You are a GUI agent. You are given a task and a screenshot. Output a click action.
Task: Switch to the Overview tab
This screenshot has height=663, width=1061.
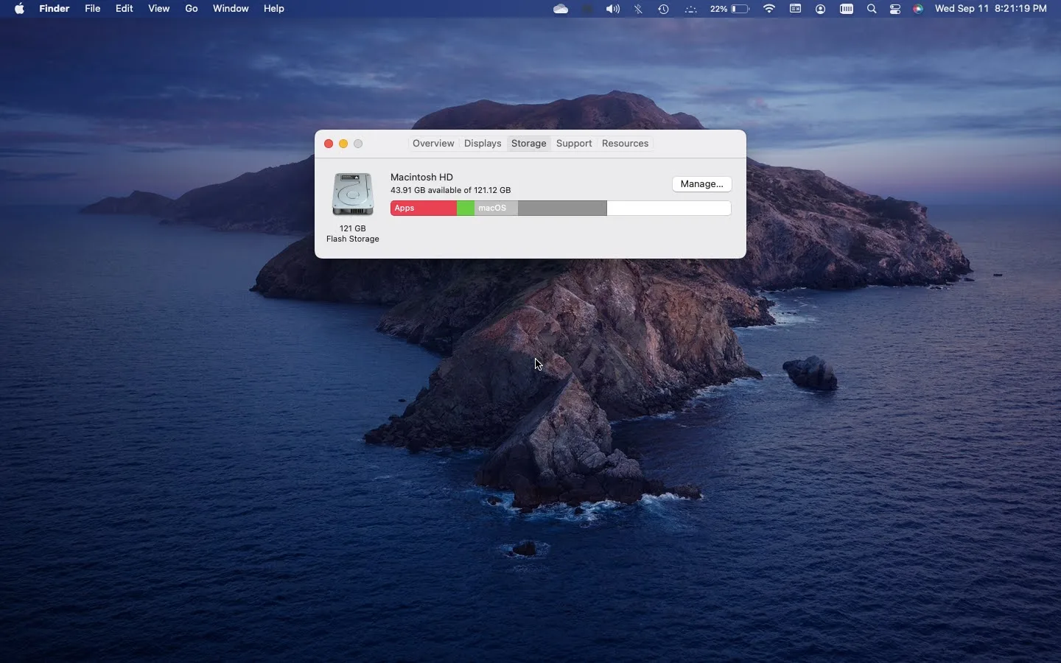click(433, 144)
